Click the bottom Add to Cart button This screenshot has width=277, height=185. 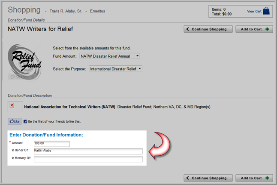tap(254, 178)
